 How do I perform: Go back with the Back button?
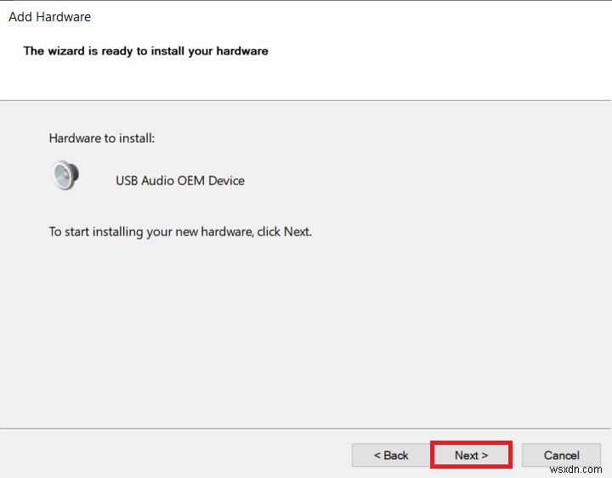pyautogui.click(x=391, y=455)
